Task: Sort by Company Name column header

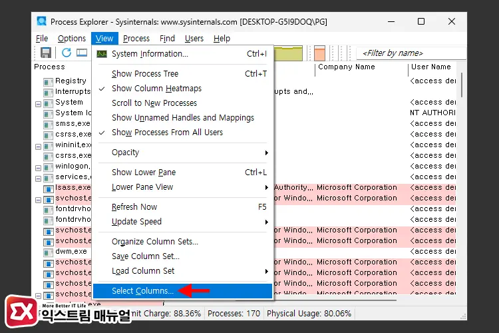Action: 347,67
